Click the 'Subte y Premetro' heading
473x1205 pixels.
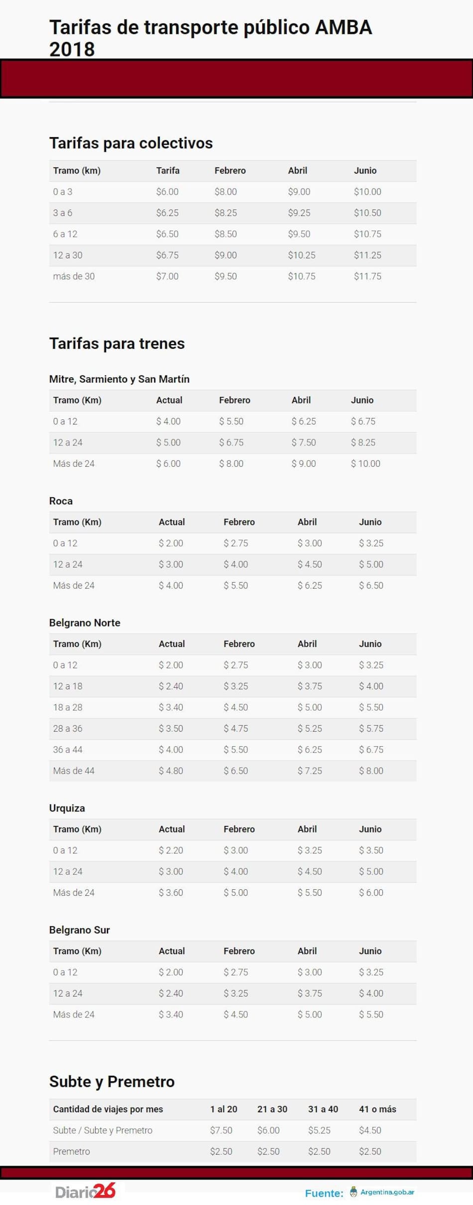[x=112, y=1081]
